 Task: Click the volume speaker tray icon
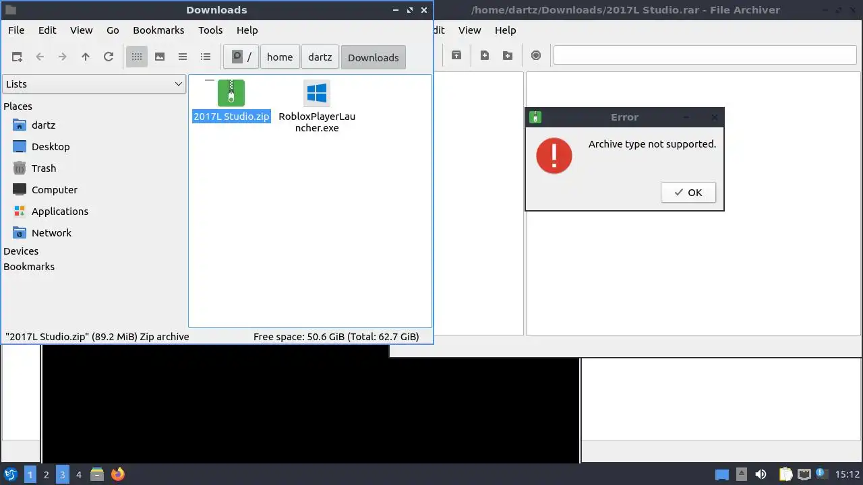coord(761,474)
